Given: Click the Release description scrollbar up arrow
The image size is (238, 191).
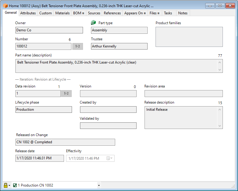Looking at the screenshot, I should [220, 110].
